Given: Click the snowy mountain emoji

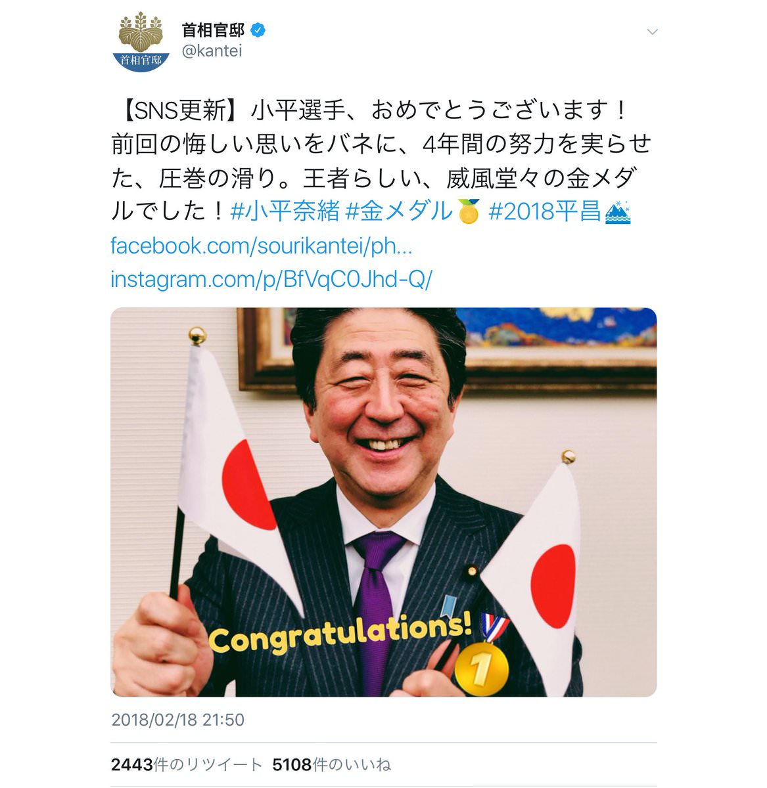Looking at the screenshot, I should tap(618, 211).
